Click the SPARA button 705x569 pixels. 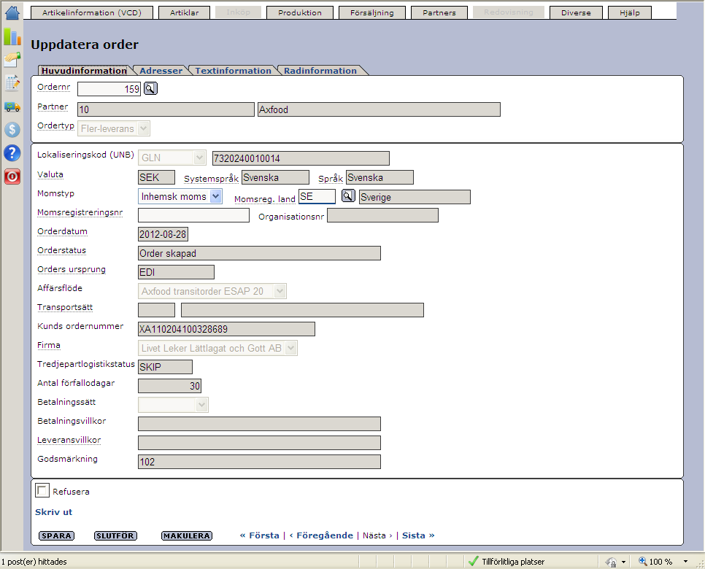(x=57, y=535)
